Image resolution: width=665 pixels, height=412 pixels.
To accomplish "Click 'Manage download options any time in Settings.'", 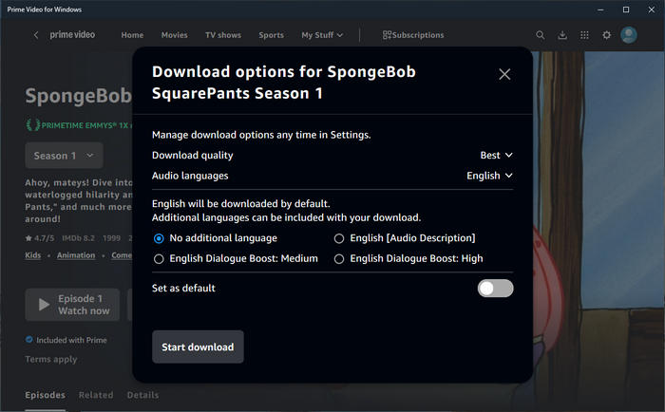I will tap(261, 135).
